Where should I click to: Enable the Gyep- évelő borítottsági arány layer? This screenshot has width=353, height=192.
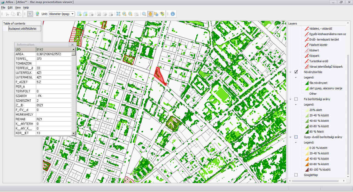tap(296, 137)
